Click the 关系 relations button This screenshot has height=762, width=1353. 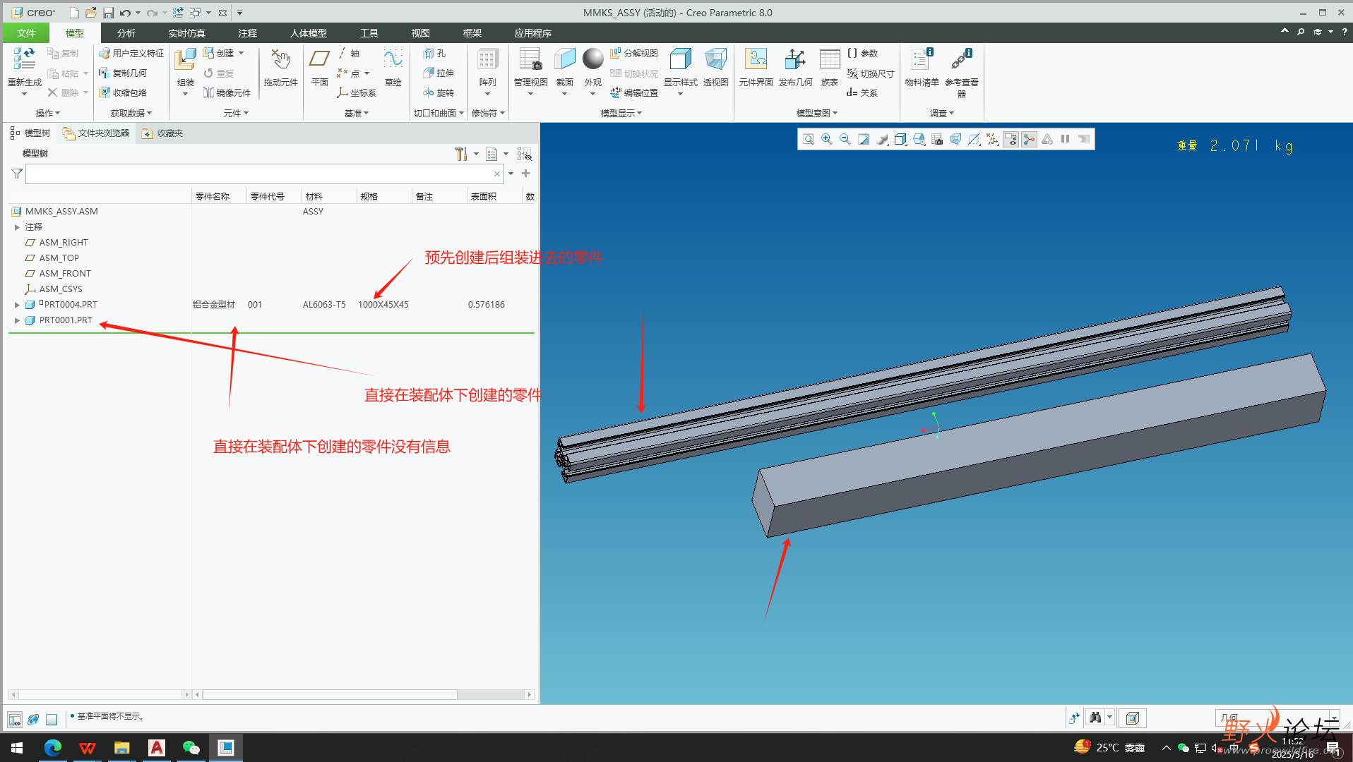click(x=862, y=92)
